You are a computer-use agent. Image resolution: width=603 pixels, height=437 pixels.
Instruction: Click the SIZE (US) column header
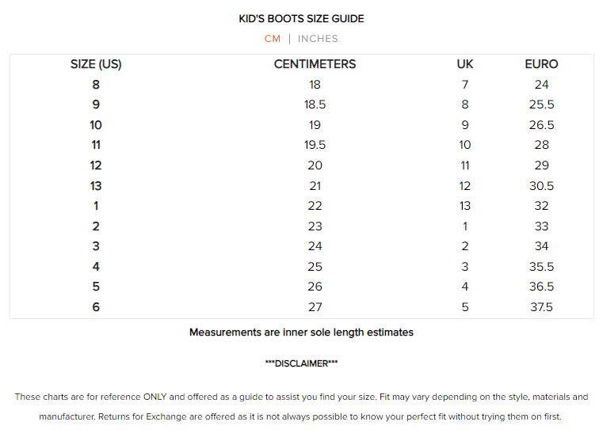pyautogui.click(x=96, y=64)
